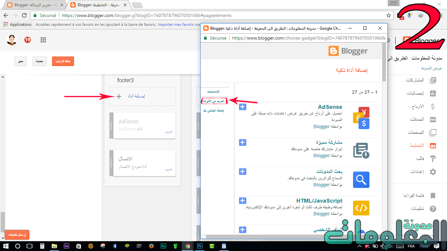Image resolution: width=447 pixels, height=251 pixels.
Task: Click the main window address bar URL
Action: (147, 15)
